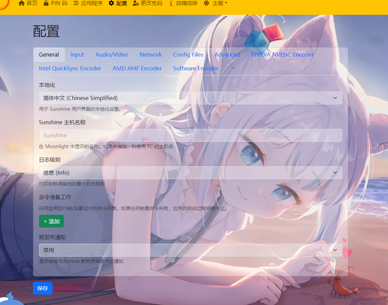Click the change password user icon
388x305 pixels.
(136, 3)
